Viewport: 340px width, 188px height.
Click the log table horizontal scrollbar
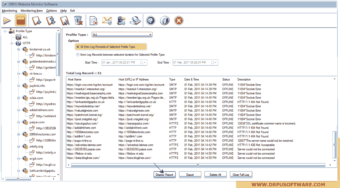(x=198, y=165)
